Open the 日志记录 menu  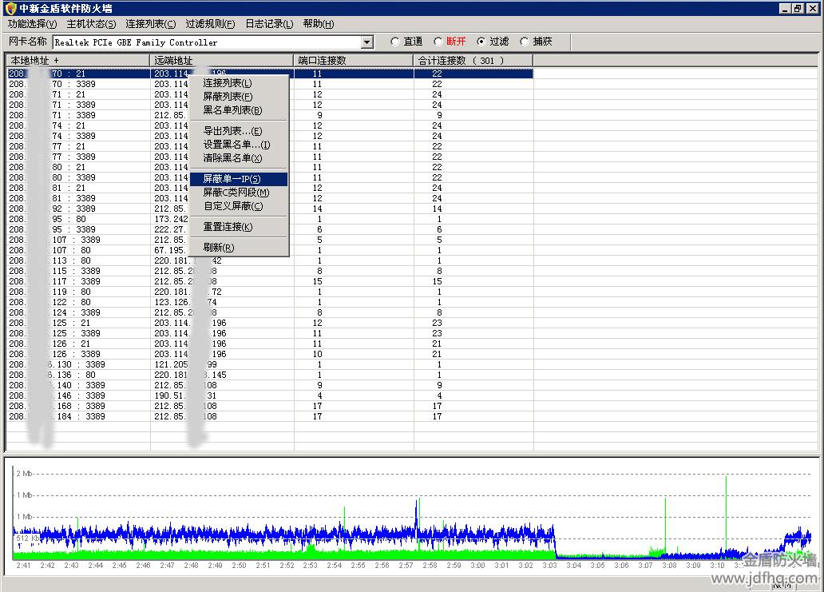tap(269, 24)
